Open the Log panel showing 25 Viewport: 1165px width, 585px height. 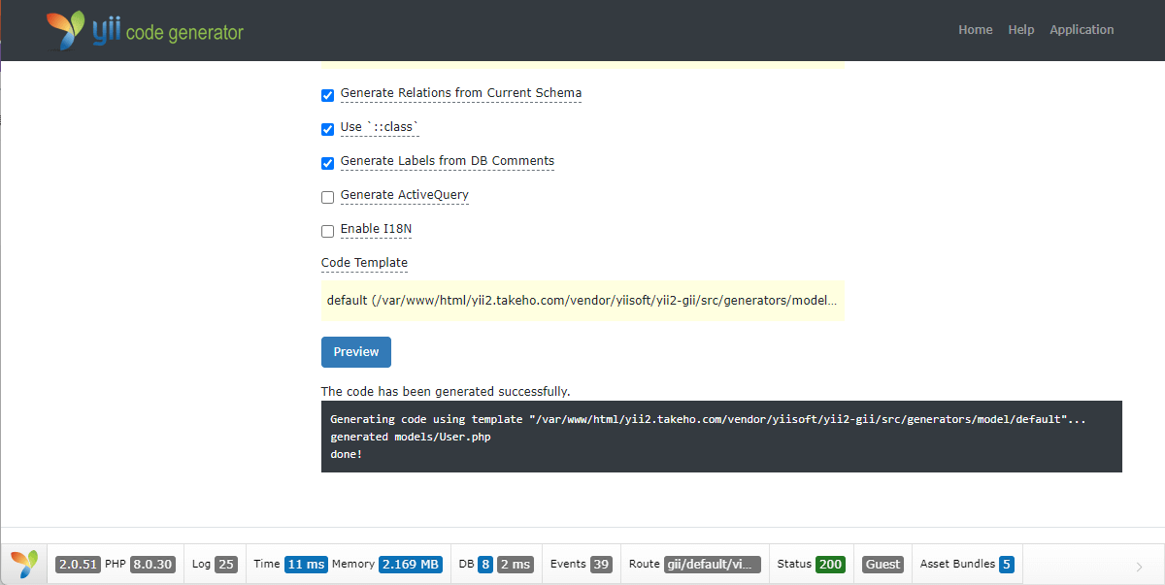point(214,565)
